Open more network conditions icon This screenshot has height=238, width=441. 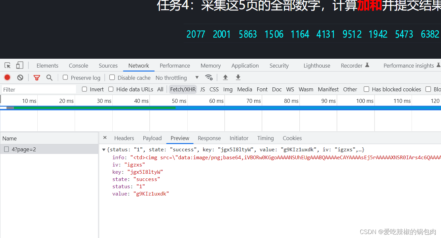209,77
